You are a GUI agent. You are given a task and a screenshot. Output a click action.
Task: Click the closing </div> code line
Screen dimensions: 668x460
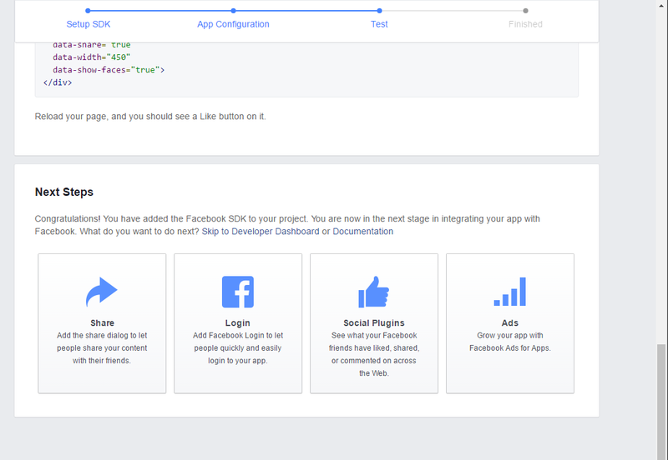58,82
